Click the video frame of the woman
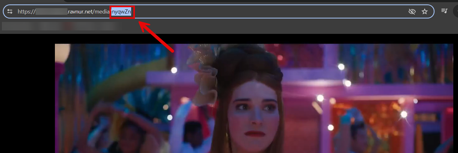Image resolution: width=458 pixels, height=153 pixels. tap(254, 98)
